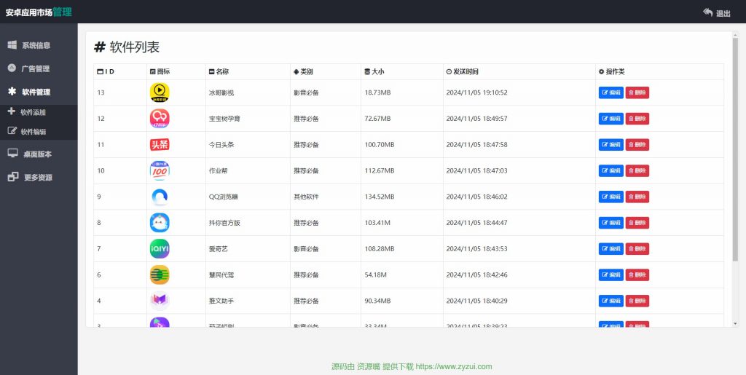
Task: Click the 冰哥影视 app icon
Action: (x=160, y=92)
